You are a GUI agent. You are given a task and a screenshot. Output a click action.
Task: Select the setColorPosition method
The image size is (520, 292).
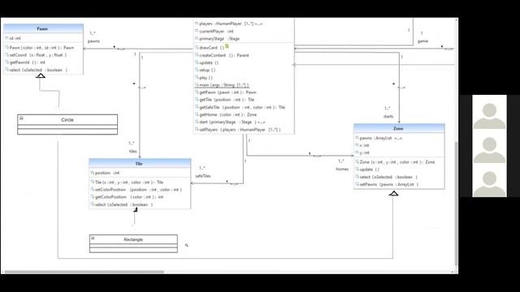coord(136,190)
